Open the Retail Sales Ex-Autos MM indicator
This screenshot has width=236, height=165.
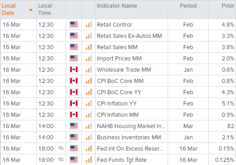[130, 36]
